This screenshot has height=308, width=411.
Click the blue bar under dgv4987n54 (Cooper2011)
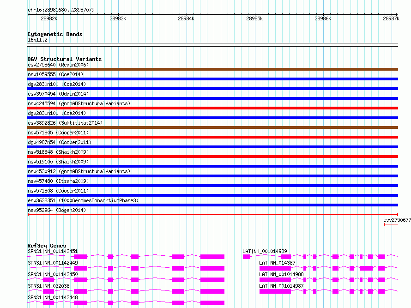pos(212,147)
